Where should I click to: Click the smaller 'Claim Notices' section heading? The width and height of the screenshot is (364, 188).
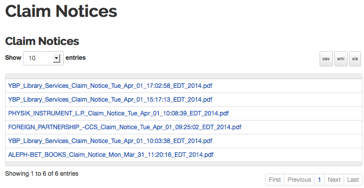click(42, 41)
